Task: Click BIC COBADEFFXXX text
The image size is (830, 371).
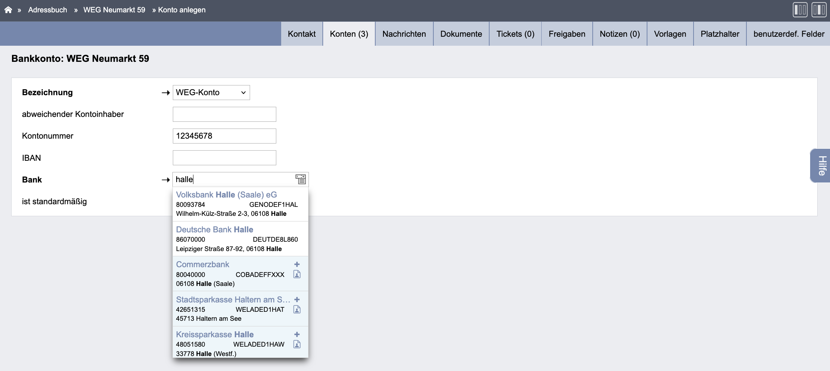Action: pos(260,275)
